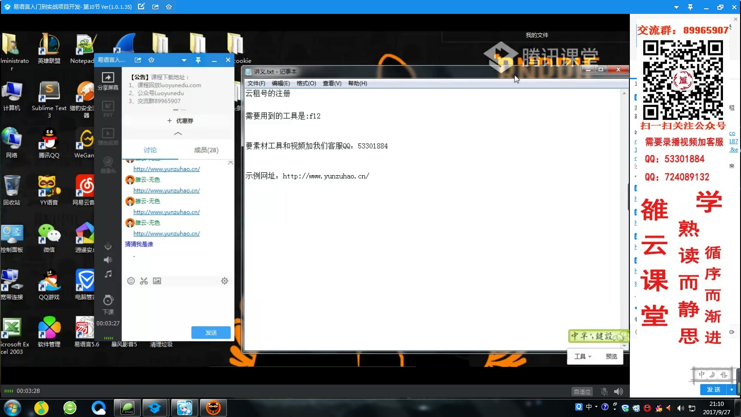Click the settings icon in player title bar
Viewport: 741px width, 417px height.
coord(169,6)
